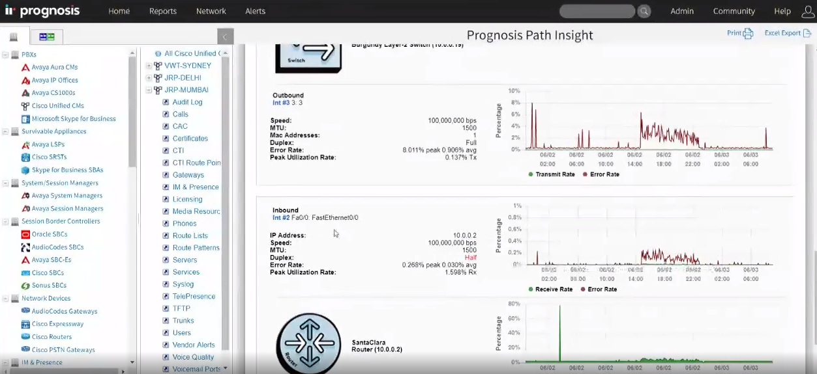The image size is (817, 374).
Task: Select the Microsoft Skype for Business icon
Action: pos(25,119)
